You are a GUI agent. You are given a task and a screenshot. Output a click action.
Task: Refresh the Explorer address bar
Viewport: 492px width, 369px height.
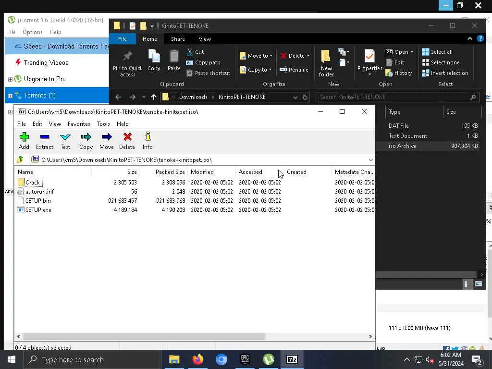[305, 97]
